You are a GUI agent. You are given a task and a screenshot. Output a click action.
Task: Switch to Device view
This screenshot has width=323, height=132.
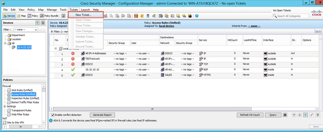tap(9, 16)
